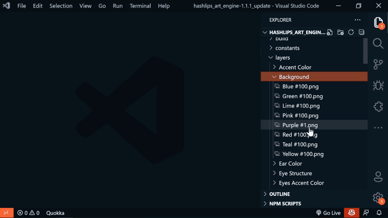The height and width of the screenshot is (218, 388).
Task: Click the Explorer file tree scrollbar
Action: click(x=365, y=51)
